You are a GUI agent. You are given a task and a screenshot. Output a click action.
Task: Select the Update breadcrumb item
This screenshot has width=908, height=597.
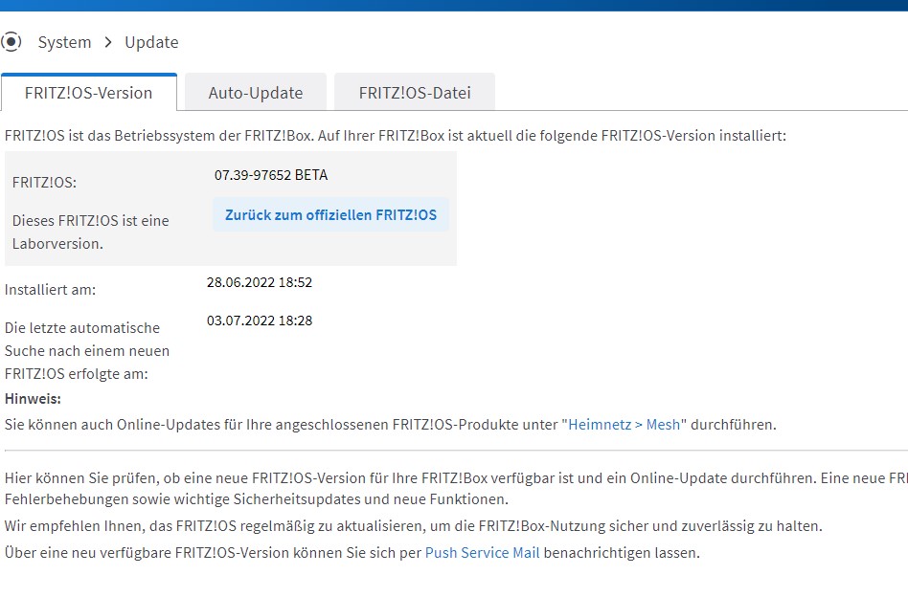[x=151, y=42]
